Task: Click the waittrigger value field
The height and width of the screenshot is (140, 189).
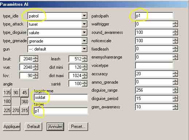Action: point(154,24)
